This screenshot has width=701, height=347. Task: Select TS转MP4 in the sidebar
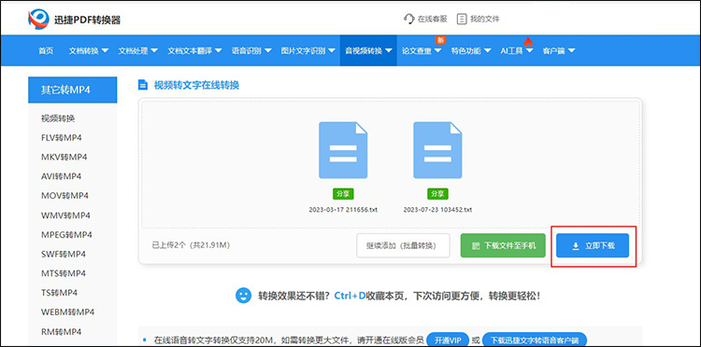coord(59,293)
